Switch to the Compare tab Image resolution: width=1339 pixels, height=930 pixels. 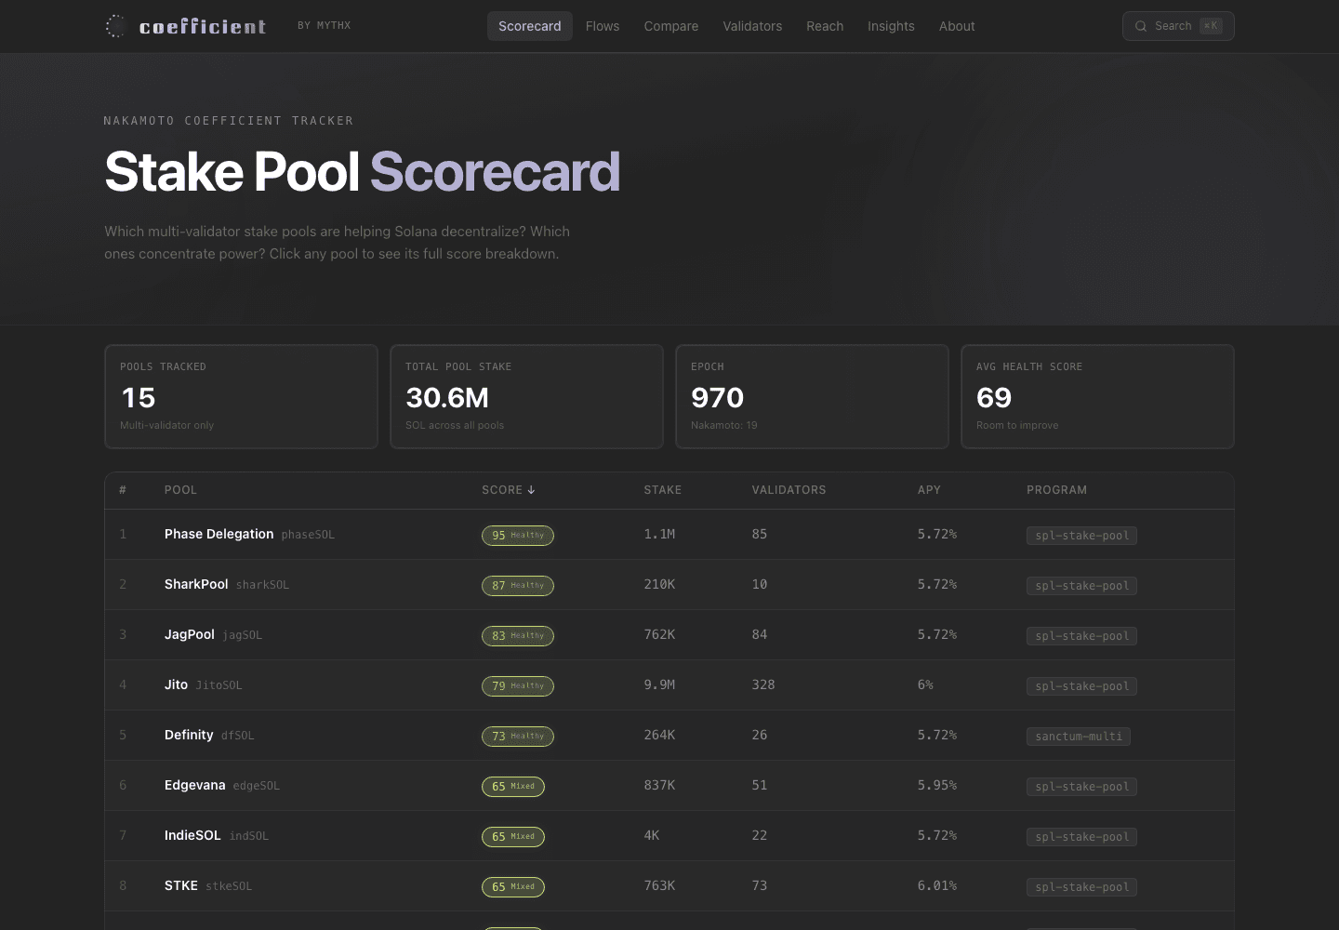coord(671,26)
